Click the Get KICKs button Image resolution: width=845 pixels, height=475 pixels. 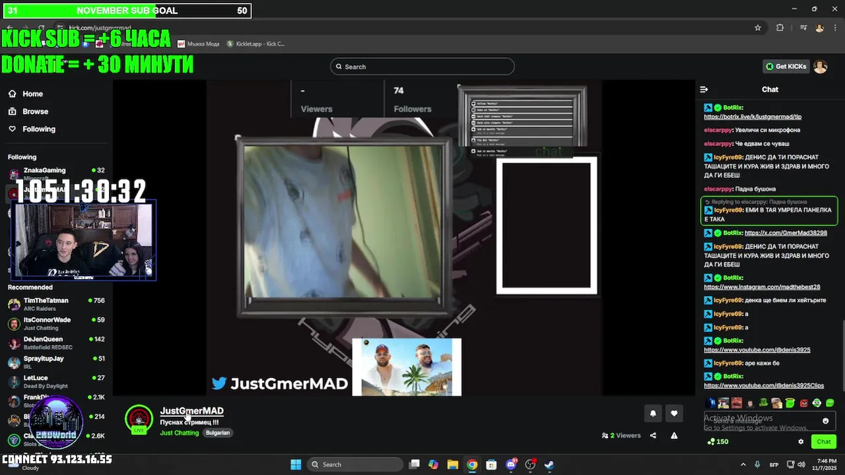(786, 67)
